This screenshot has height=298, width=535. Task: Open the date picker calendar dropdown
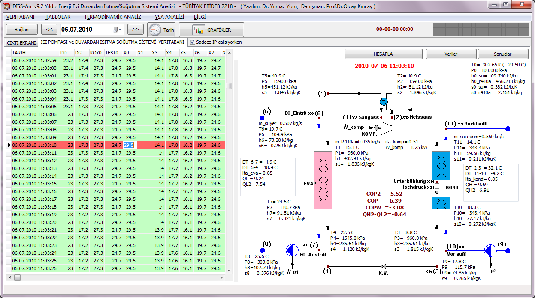pyautogui.click(x=117, y=30)
